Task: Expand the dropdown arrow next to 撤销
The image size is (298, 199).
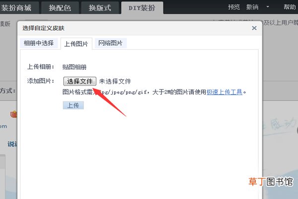Action: pos(268,7)
